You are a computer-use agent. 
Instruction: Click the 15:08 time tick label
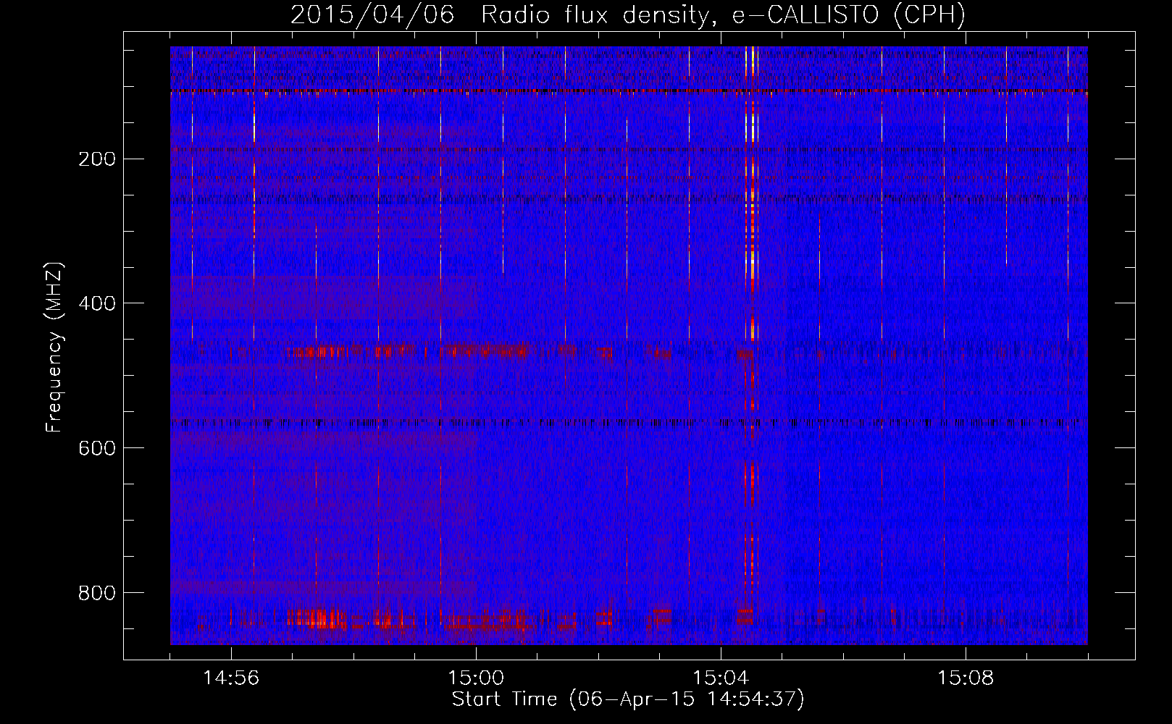[x=966, y=678]
